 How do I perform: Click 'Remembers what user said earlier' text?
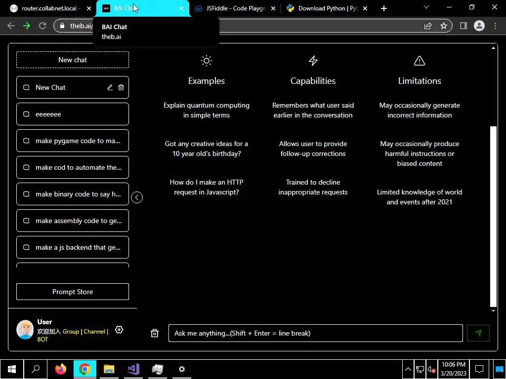click(x=313, y=110)
